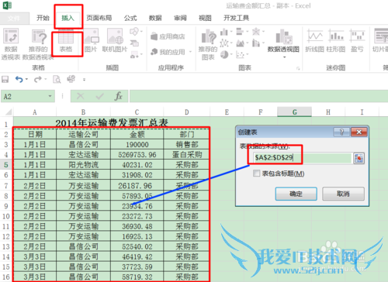Open help in the Create Table dialog
Image resolution: width=388 pixels, height=282 pixels.
(341, 132)
